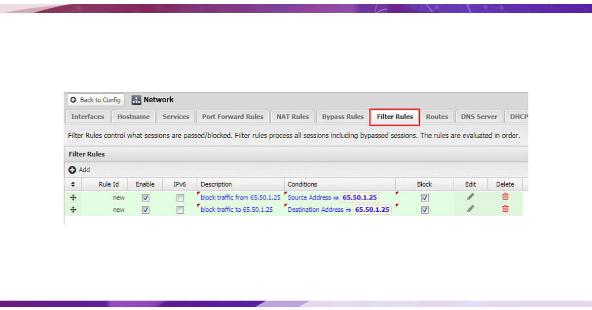Toggle Enable for 'block traffic to 65.50.1.25'
592x310 pixels.
(x=145, y=210)
